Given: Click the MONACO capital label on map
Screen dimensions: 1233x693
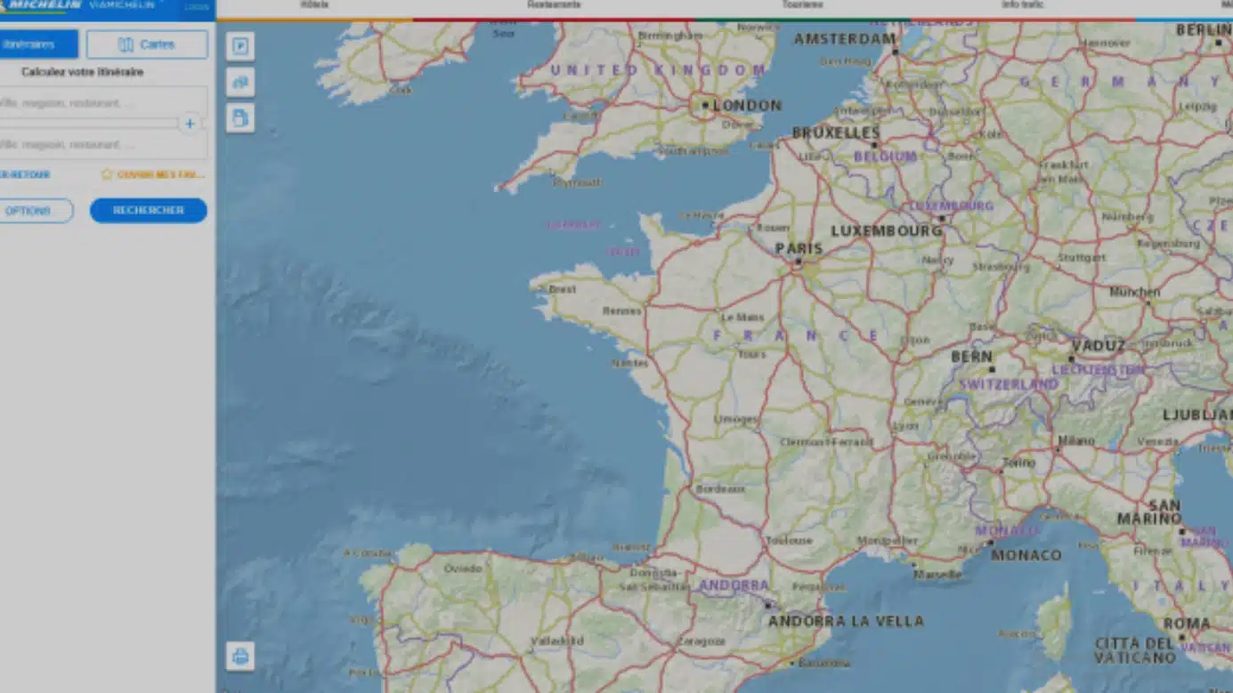Looking at the screenshot, I should tap(1026, 555).
